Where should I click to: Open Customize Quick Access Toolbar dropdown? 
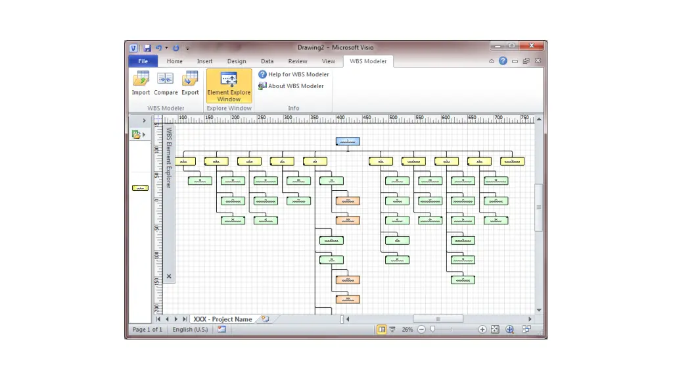(187, 48)
